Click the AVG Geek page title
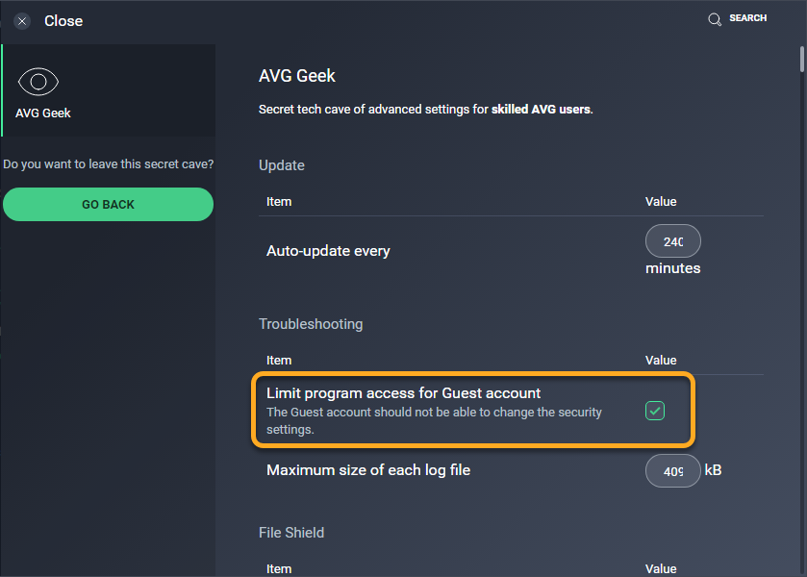The height and width of the screenshot is (577, 807). click(297, 76)
